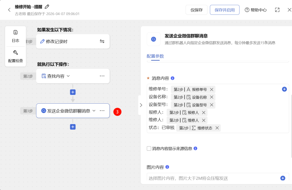The image size is (292, 190).
Task: Open more options for 查找内容 step
Action: click(x=102, y=76)
